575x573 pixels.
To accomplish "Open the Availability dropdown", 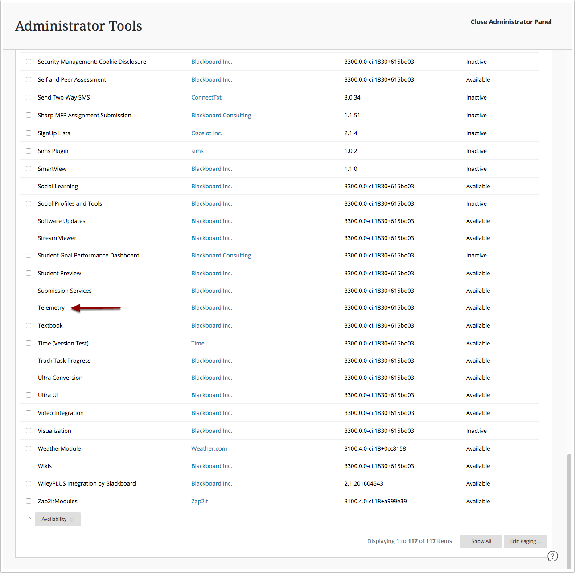I will click(x=58, y=519).
